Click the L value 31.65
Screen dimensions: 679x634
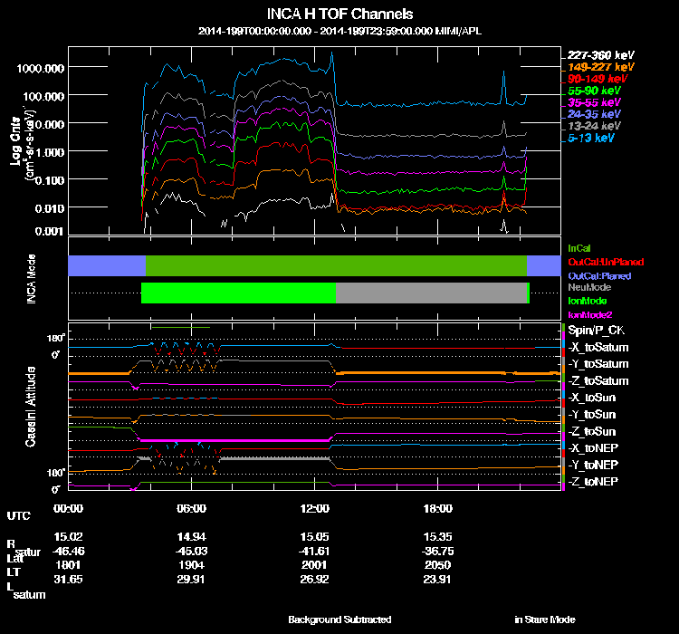68,580
